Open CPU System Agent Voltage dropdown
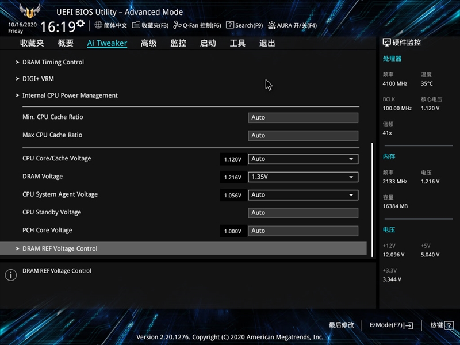The height and width of the screenshot is (345, 460). point(303,195)
